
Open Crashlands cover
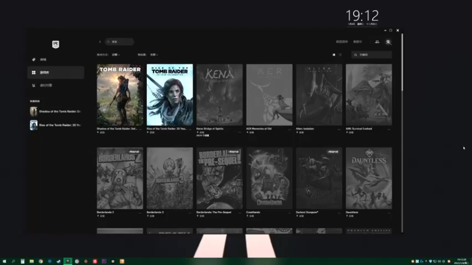coord(269,178)
